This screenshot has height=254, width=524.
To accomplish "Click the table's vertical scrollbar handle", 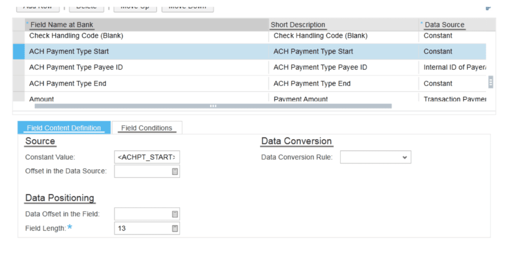I will (491, 82).
